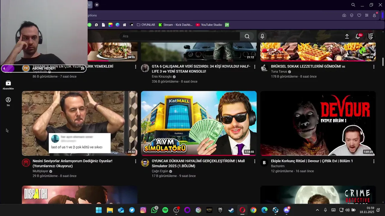Open Enis Kirazoglu channel name

coord(162,77)
